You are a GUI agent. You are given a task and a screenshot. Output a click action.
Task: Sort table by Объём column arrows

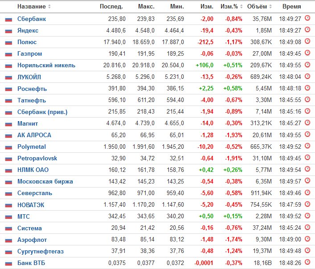tap(270, 6)
